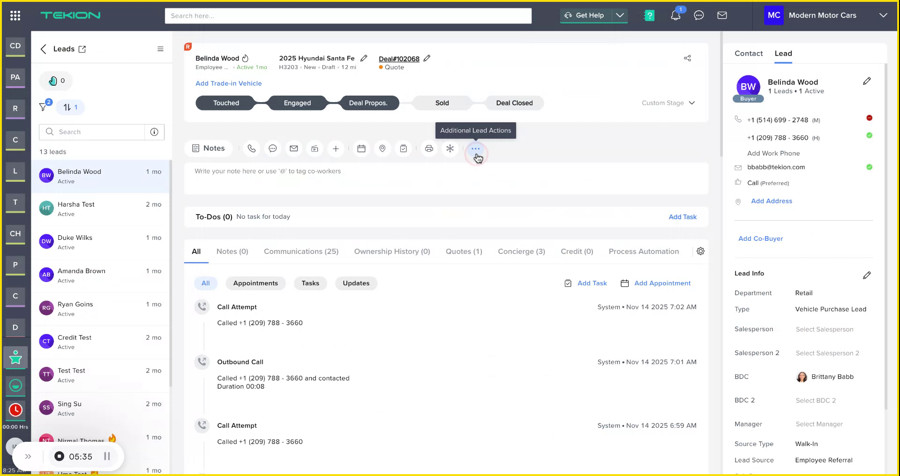Open the video message icon in the toolbar
Image resolution: width=900 pixels, height=476 pixels.
(315, 149)
